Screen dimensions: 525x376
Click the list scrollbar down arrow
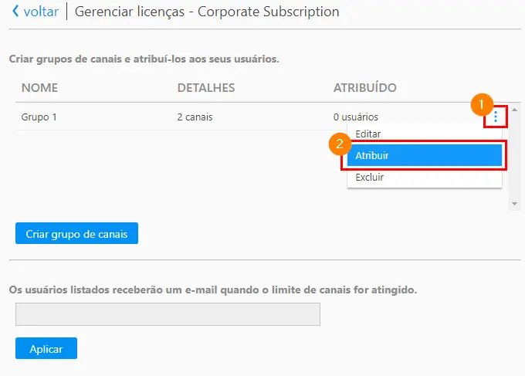[515, 204]
